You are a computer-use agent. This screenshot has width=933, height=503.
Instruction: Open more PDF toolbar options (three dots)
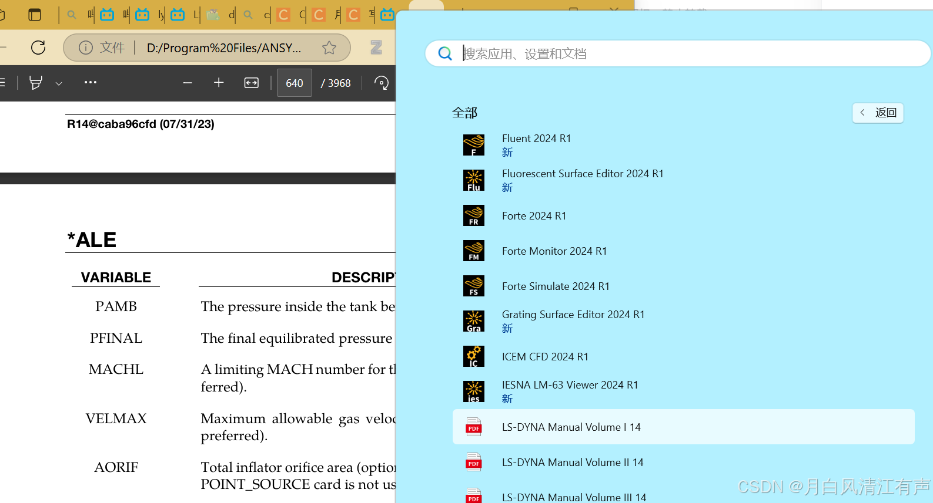(x=91, y=82)
